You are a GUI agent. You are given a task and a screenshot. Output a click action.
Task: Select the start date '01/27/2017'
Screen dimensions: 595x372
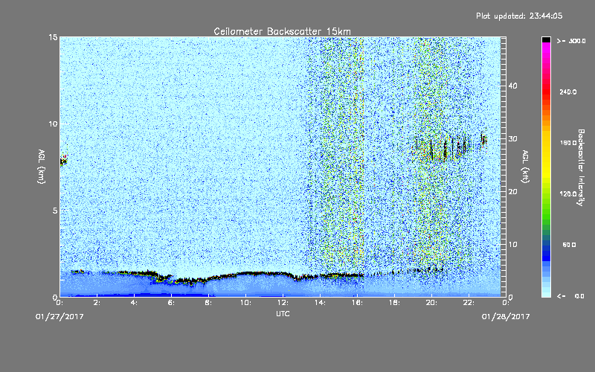click(x=59, y=317)
